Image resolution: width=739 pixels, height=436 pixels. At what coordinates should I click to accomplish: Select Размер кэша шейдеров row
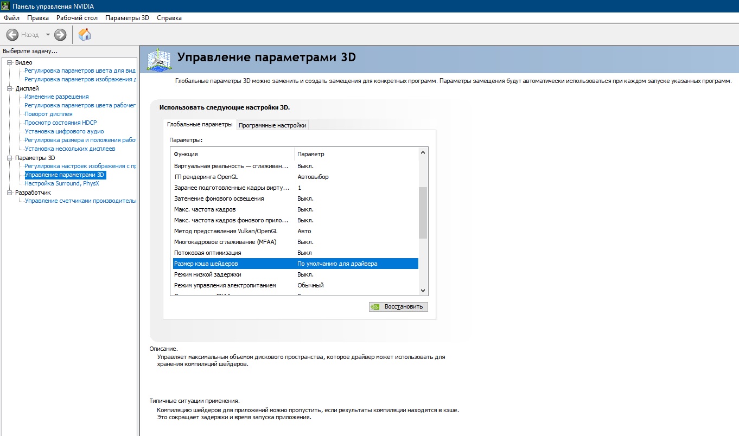tap(296, 264)
